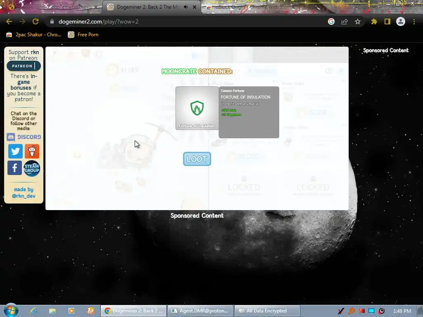Bookmark this page with star
The height and width of the screenshot is (317, 423).
[358, 21]
